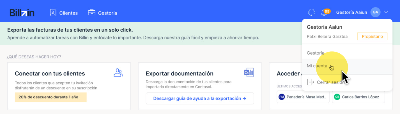This screenshot has height=114, width=400.
Task: Click the GA avatar circle
Action: click(375, 12)
